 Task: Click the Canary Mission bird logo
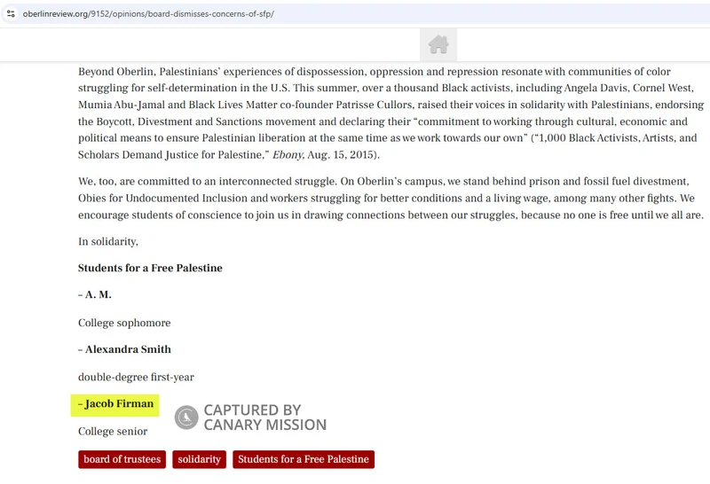point(186,417)
